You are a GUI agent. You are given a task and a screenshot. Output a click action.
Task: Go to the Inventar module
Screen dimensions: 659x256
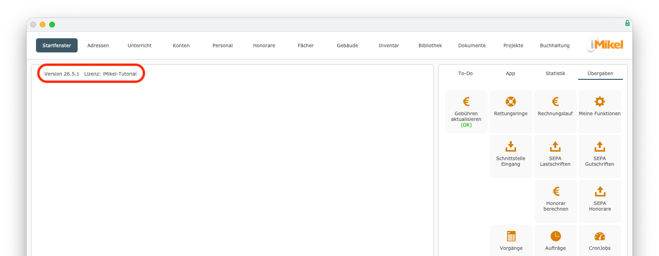389,45
